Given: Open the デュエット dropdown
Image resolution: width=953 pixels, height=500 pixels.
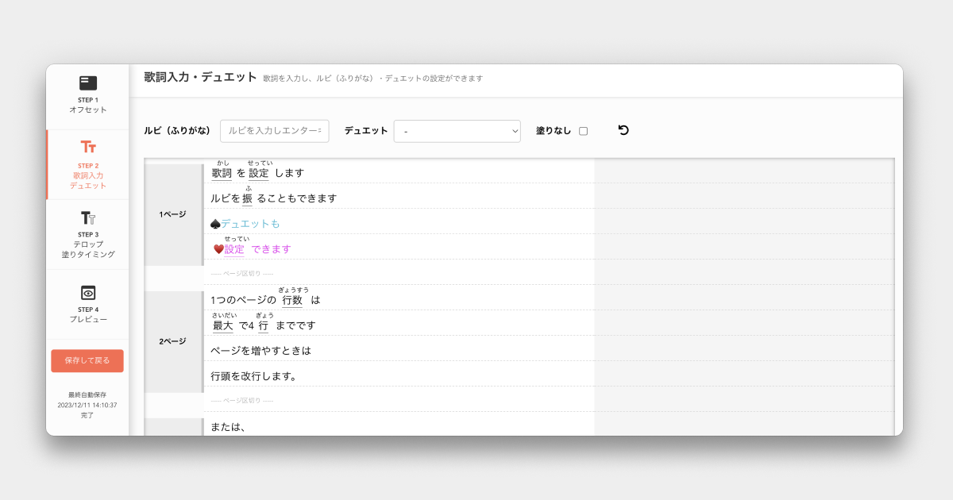Looking at the screenshot, I should [457, 131].
